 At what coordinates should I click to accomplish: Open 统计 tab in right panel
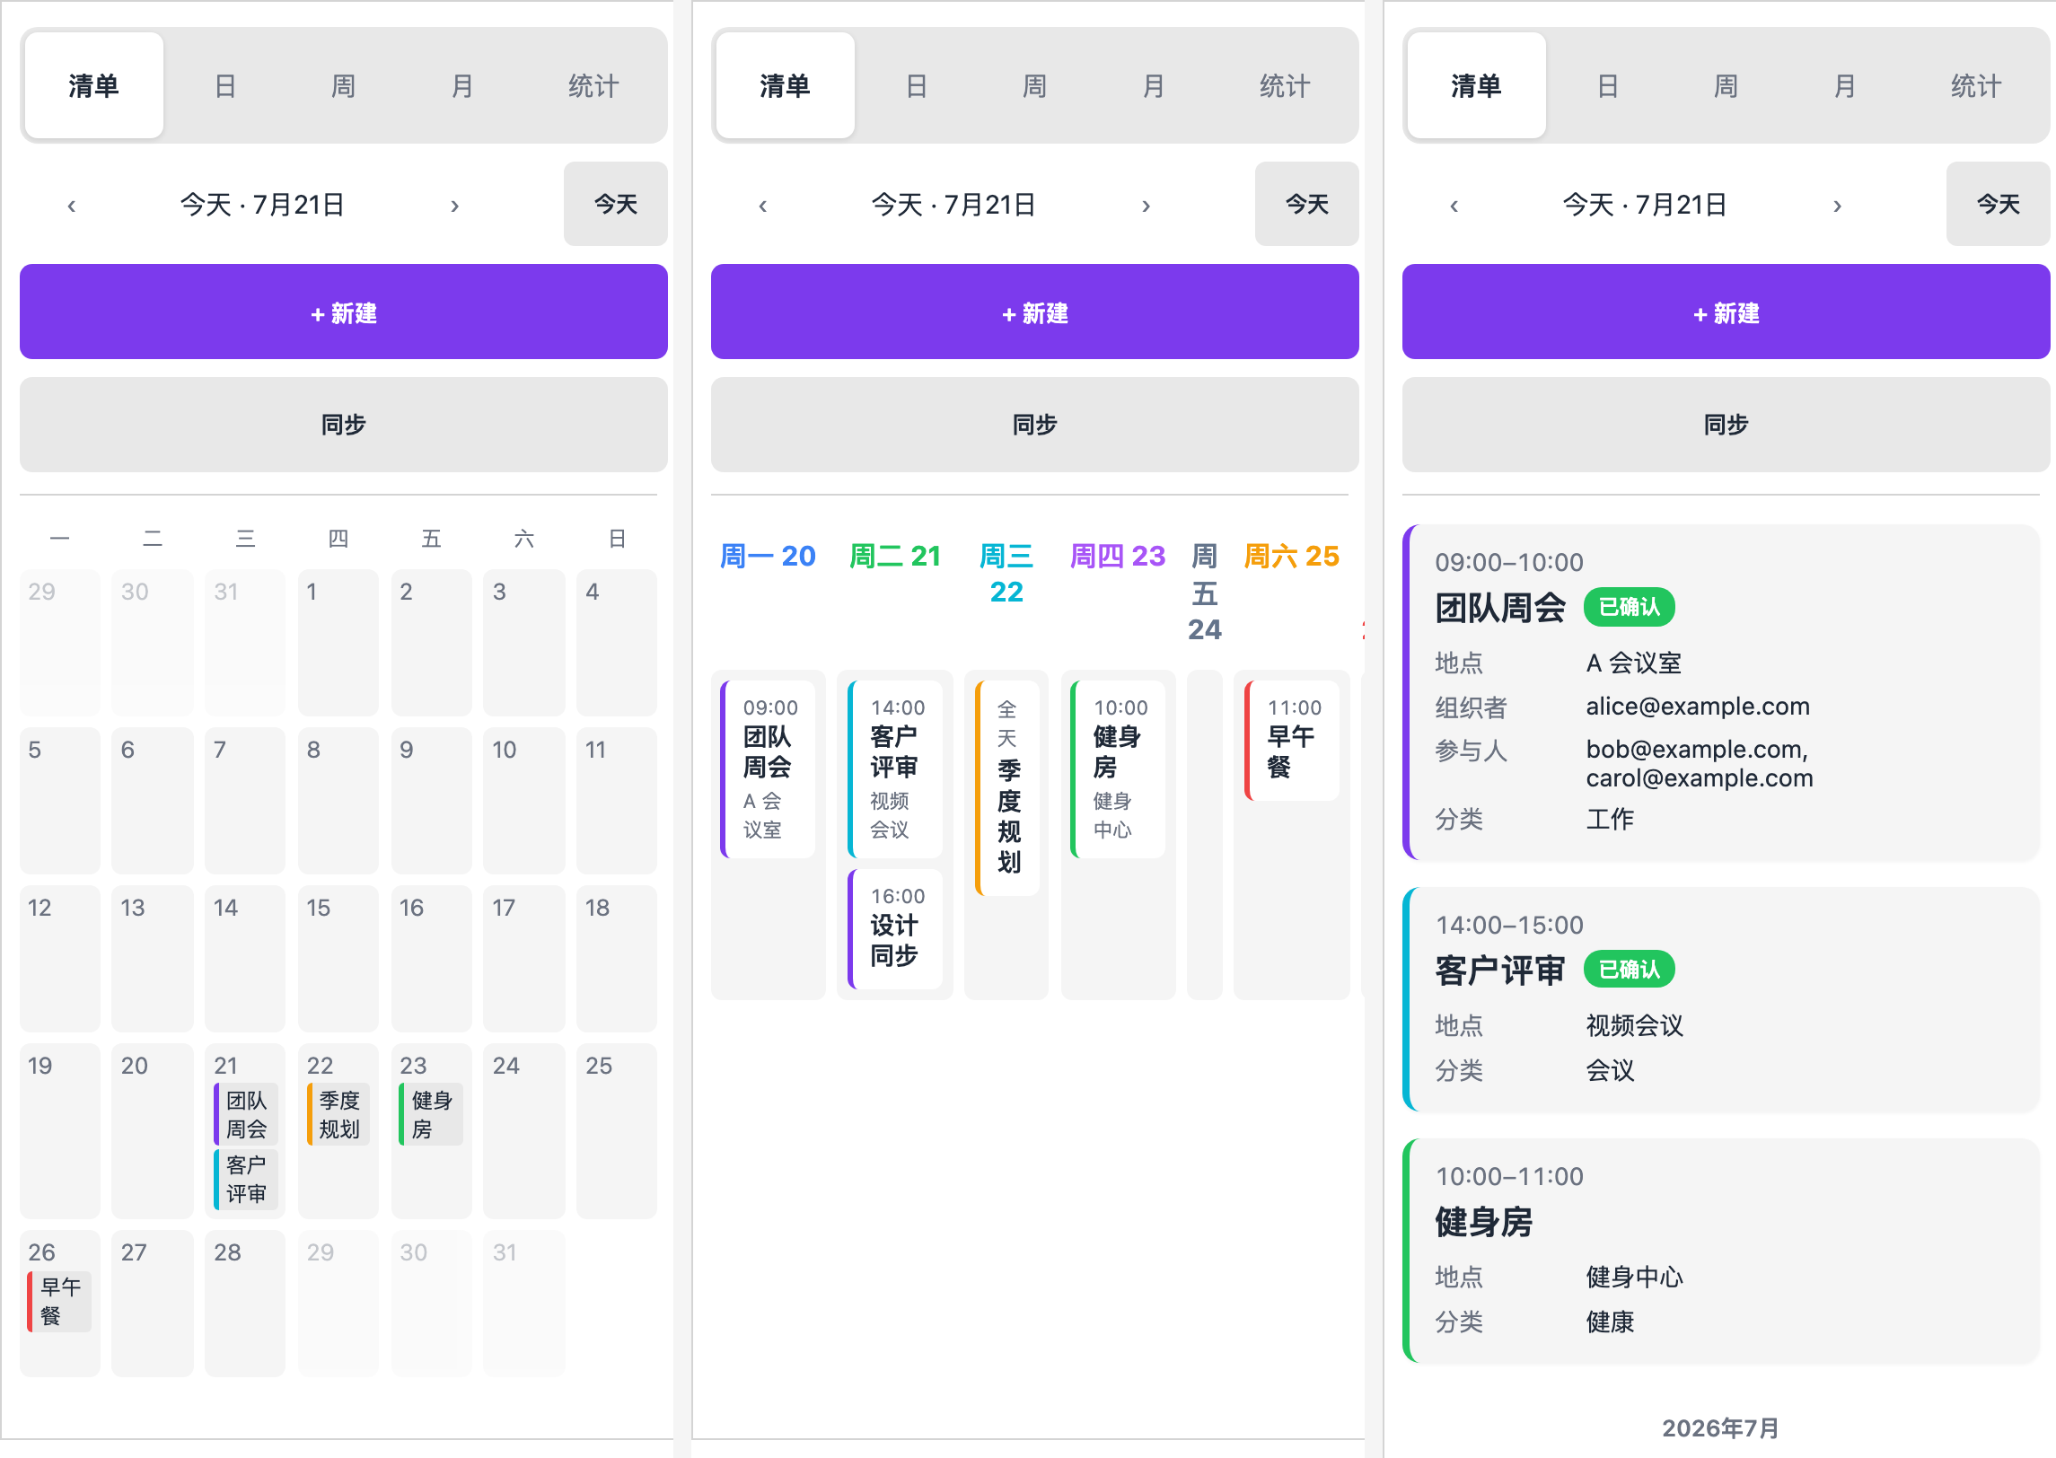click(x=1976, y=86)
